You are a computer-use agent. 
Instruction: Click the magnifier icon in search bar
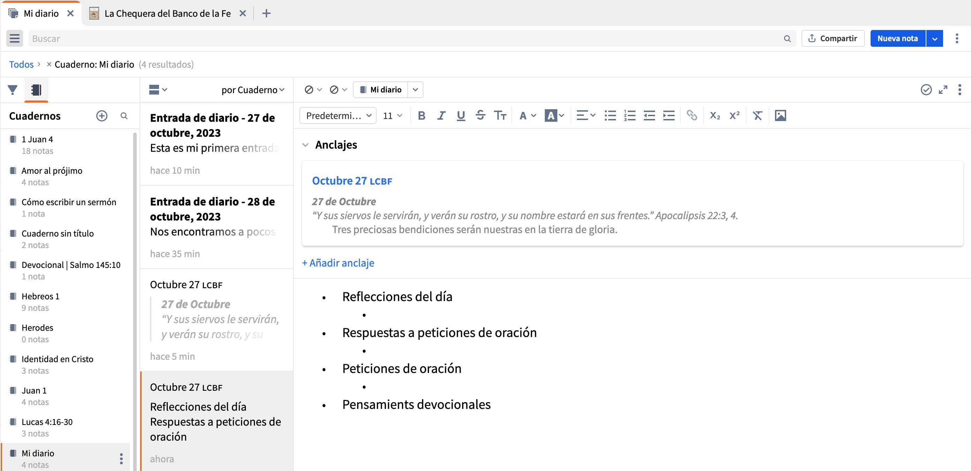tap(787, 38)
